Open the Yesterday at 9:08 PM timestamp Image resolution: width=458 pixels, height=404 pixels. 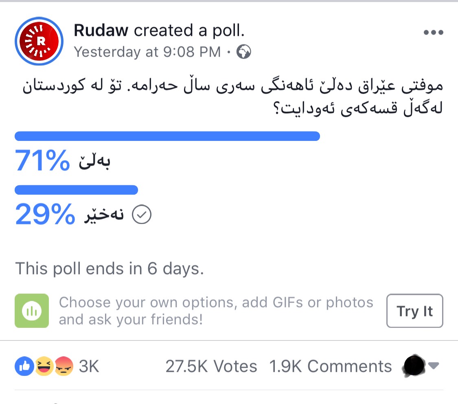click(147, 52)
